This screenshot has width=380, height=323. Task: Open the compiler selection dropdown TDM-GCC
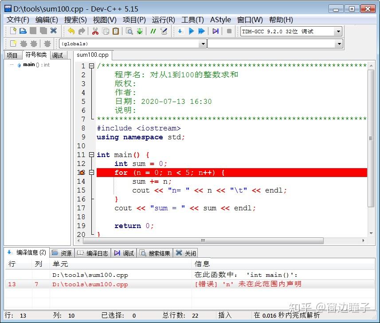tap(338, 32)
